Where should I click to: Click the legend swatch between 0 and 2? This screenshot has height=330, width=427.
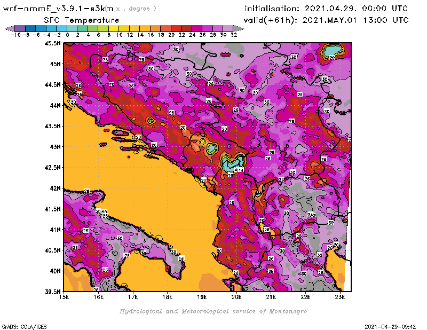(72, 28)
